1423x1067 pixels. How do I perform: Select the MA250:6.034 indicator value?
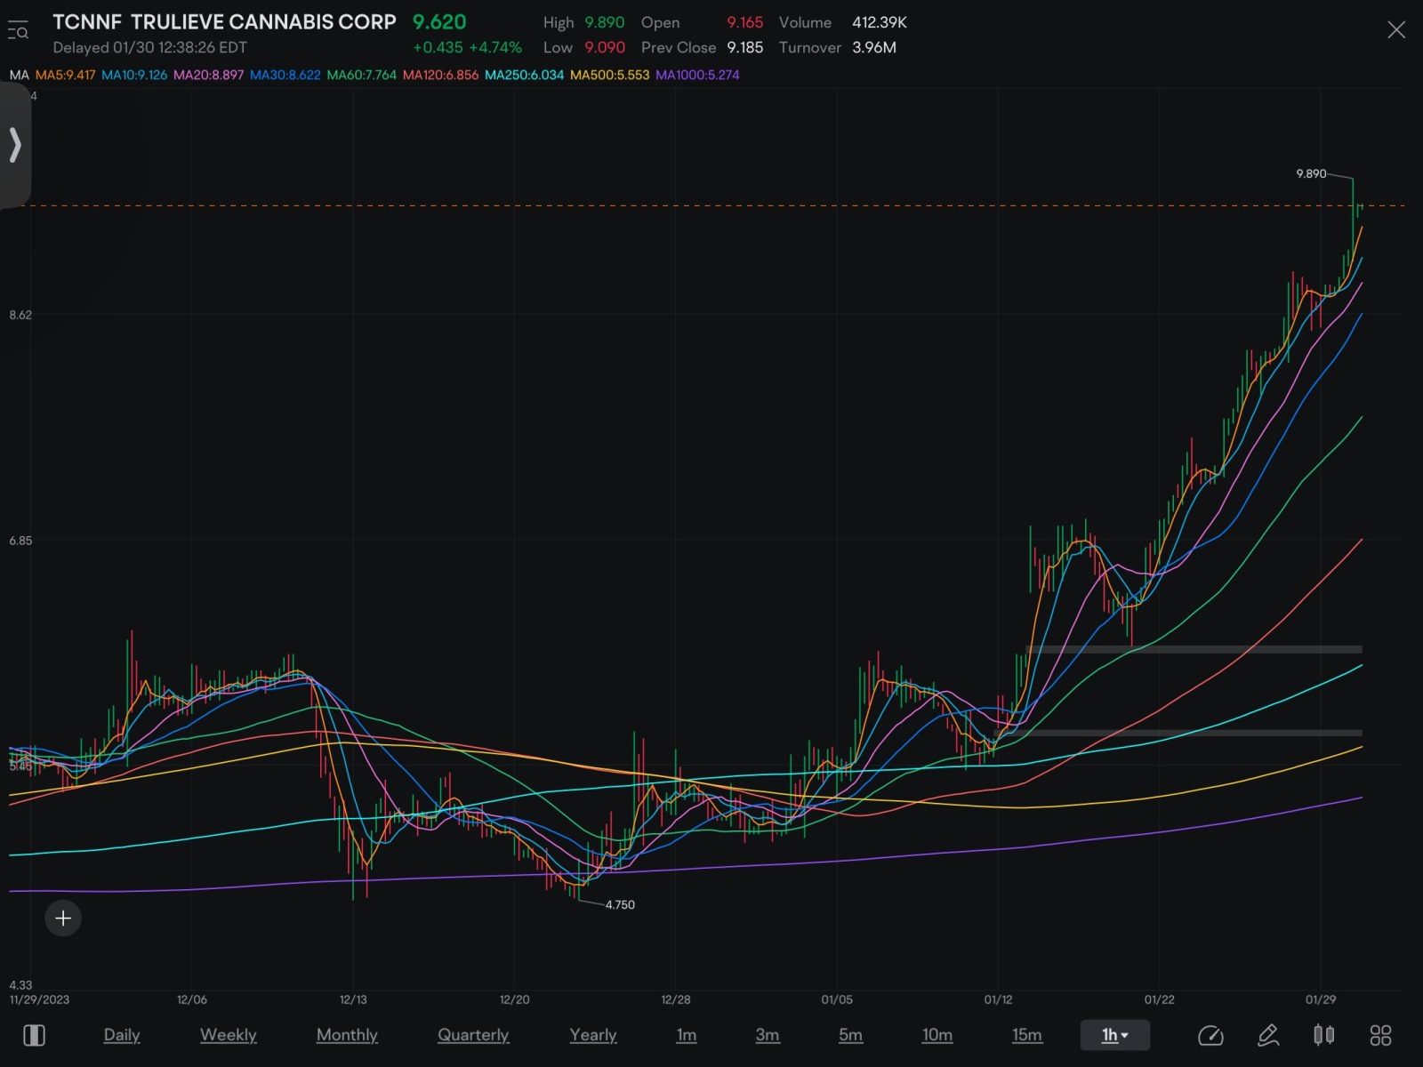click(524, 75)
